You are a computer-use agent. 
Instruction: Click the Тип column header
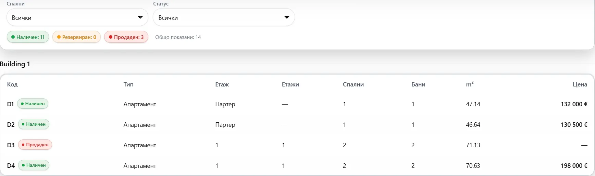point(128,84)
